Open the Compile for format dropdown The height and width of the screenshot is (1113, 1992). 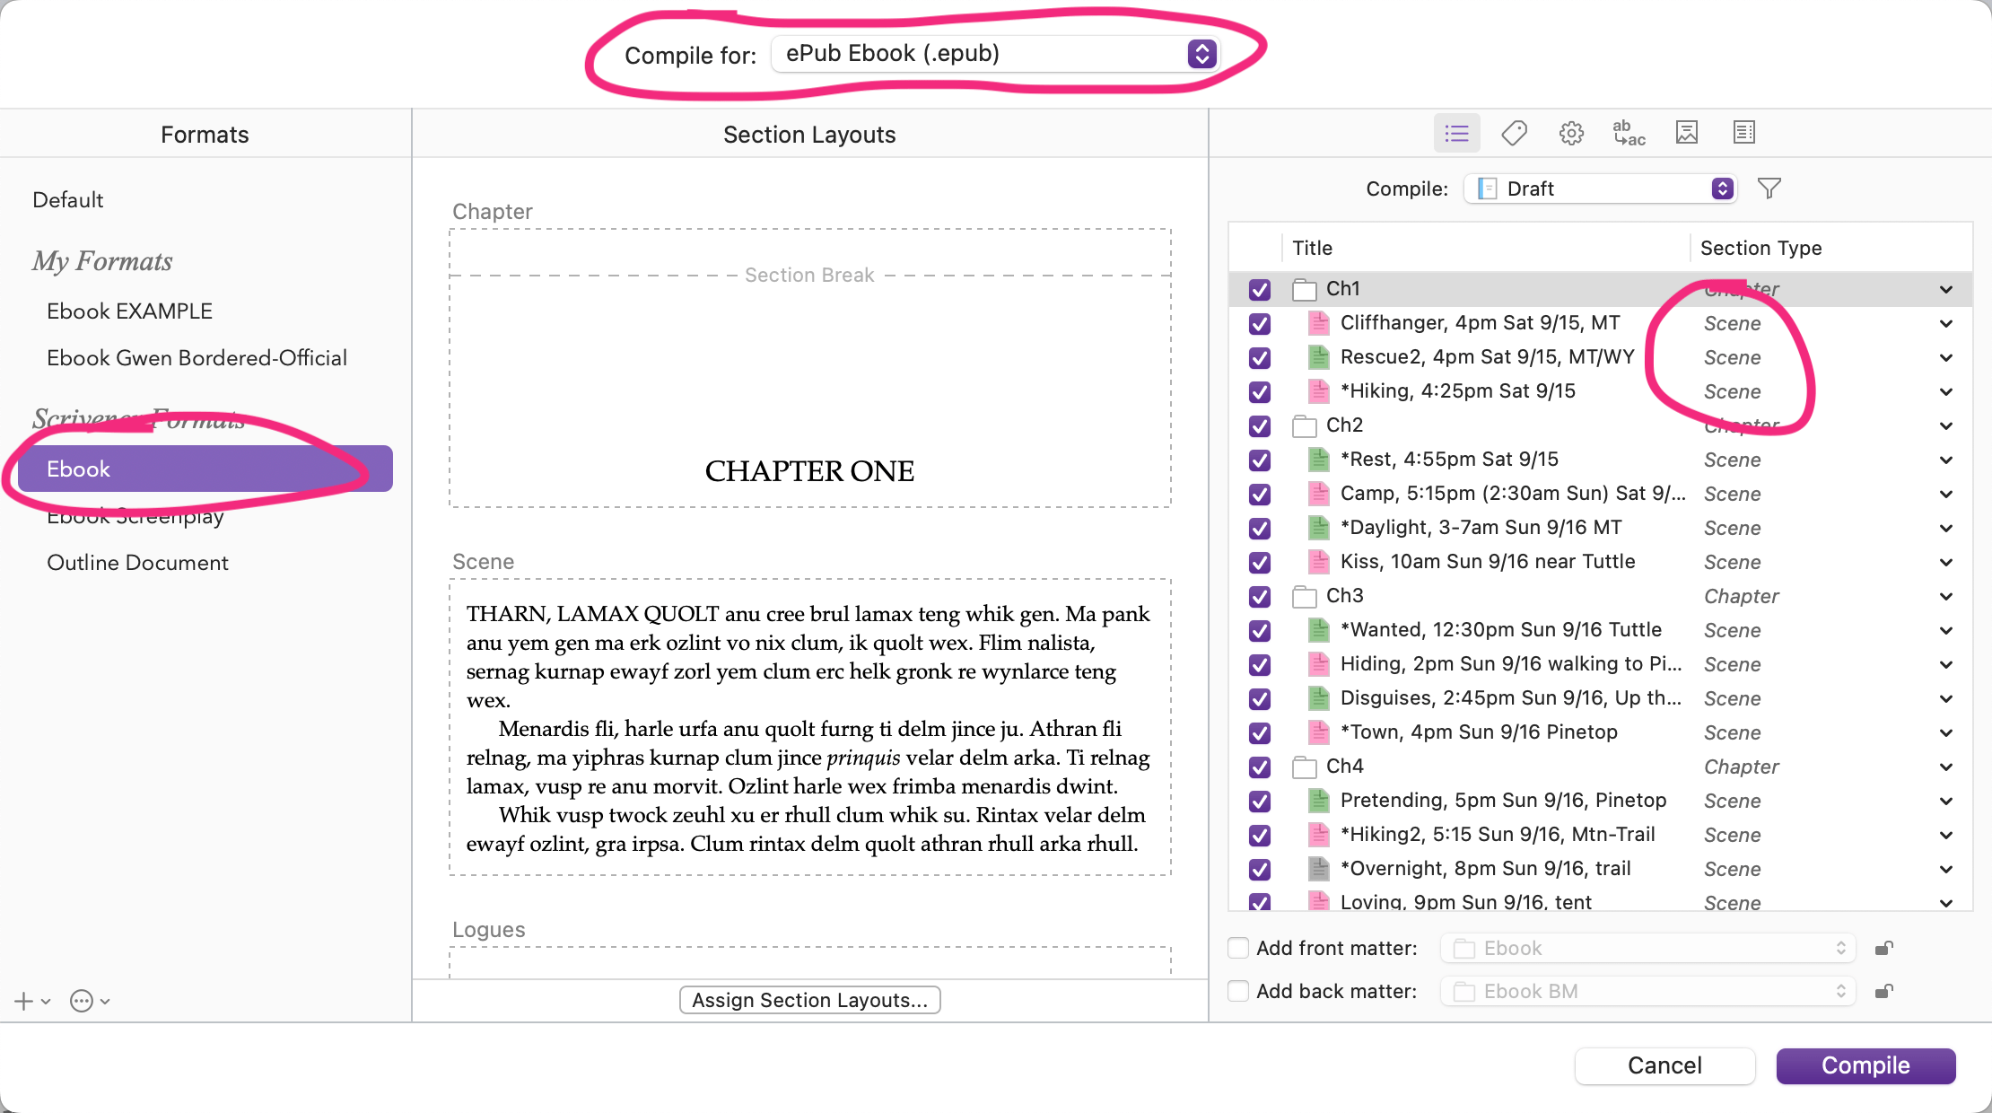point(994,54)
